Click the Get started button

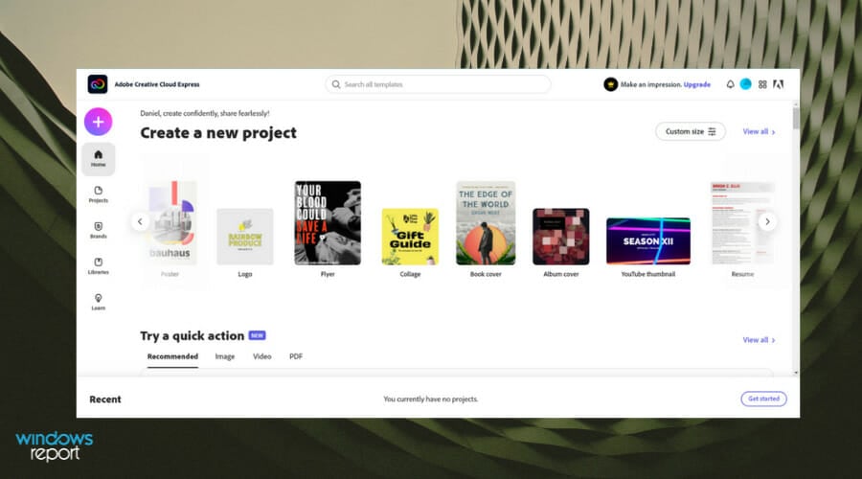tap(763, 399)
